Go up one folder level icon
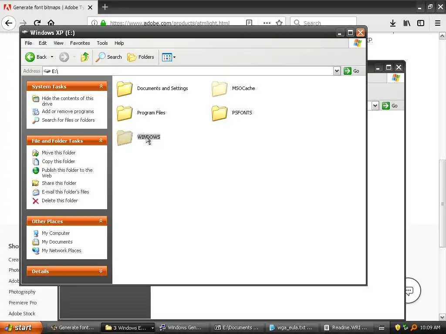The image size is (446, 334). (84, 57)
